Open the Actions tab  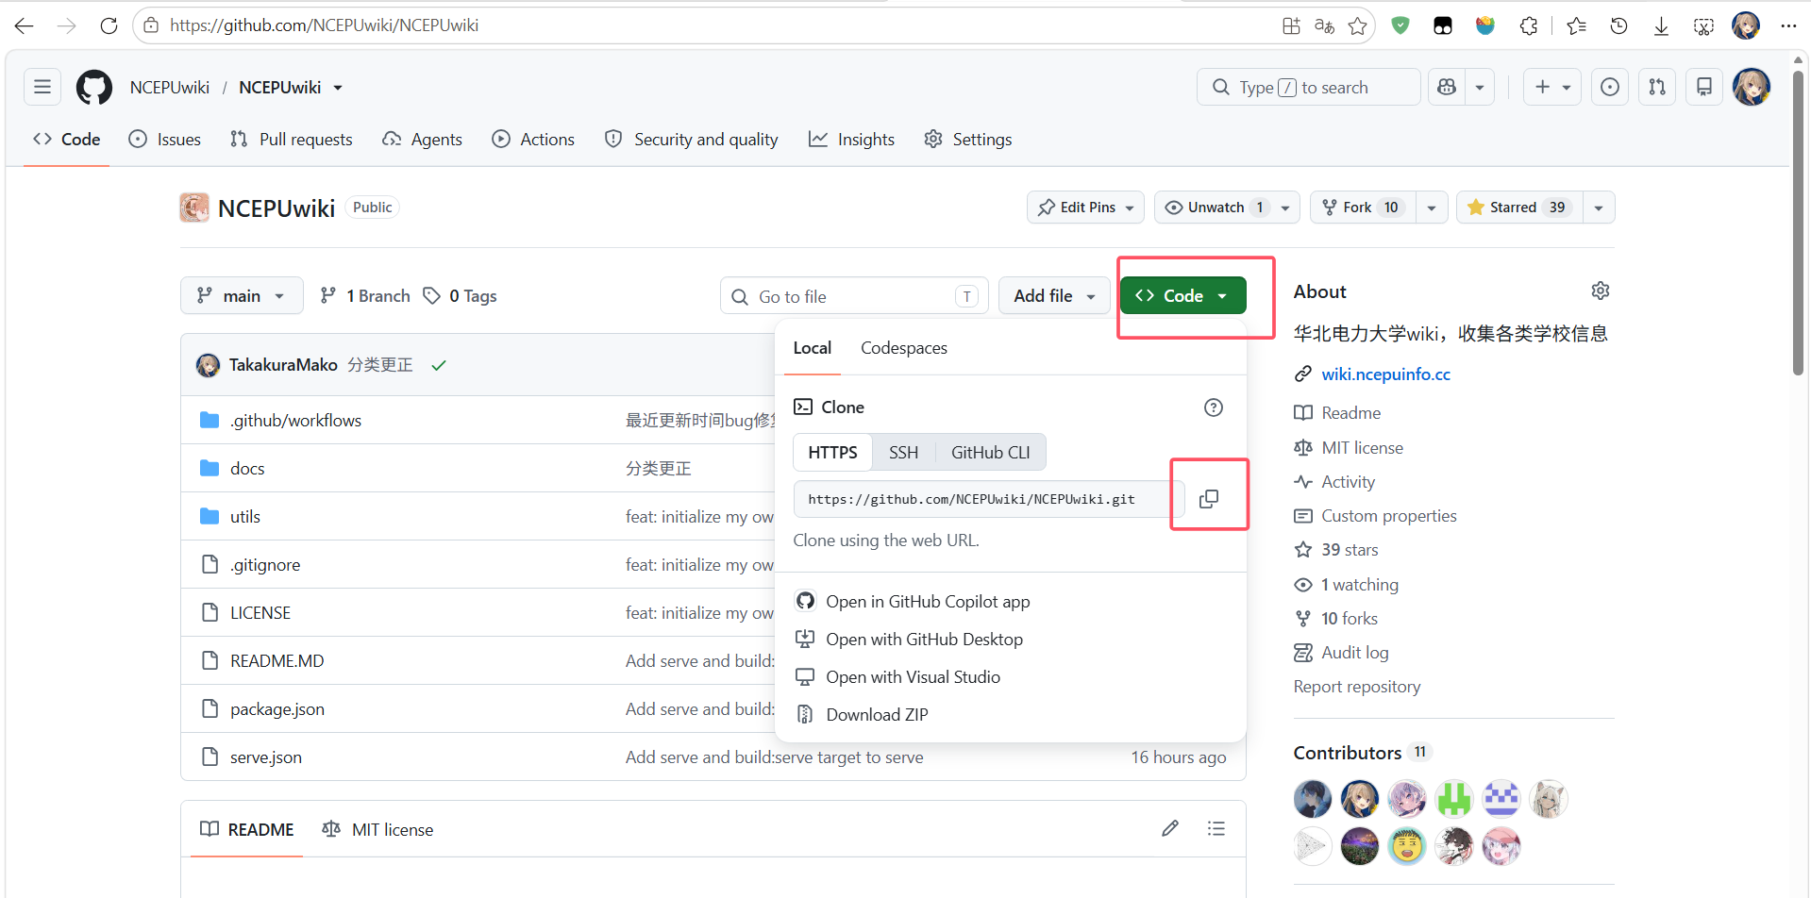[533, 140]
